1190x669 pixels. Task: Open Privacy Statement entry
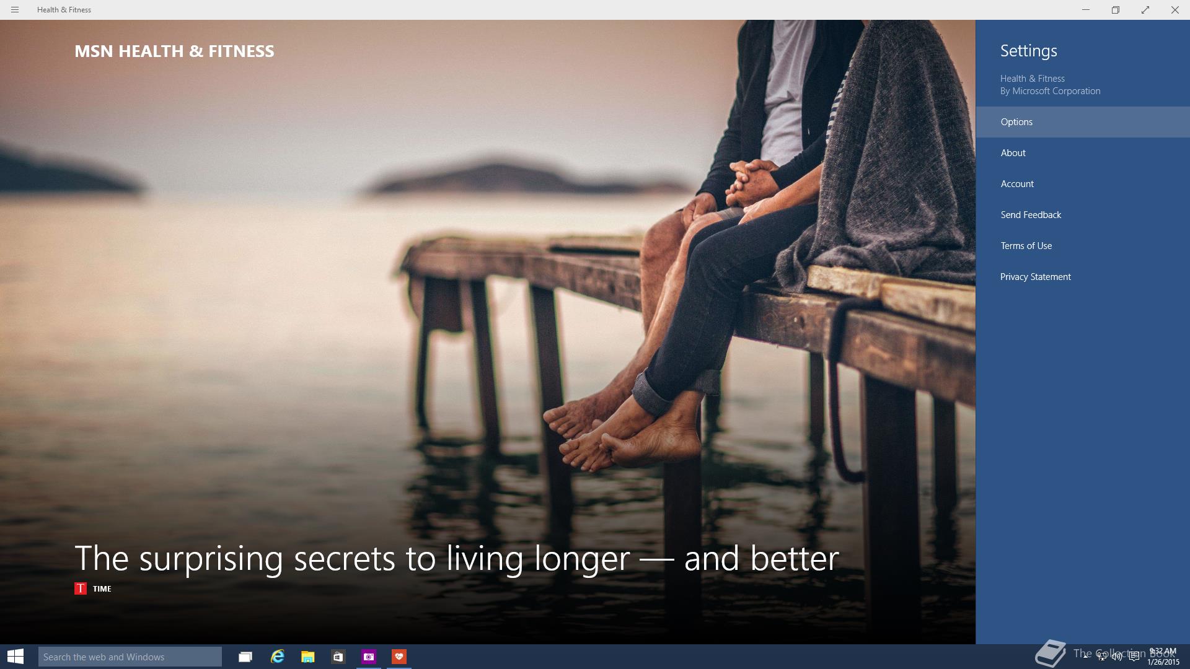coord(1083,277)
